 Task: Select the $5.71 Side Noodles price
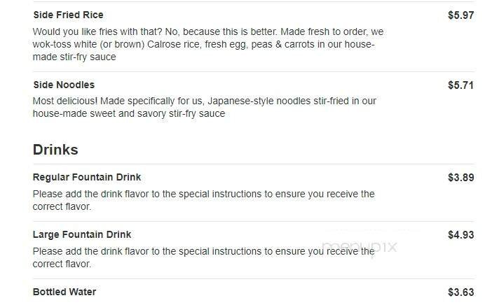[460, 85]
